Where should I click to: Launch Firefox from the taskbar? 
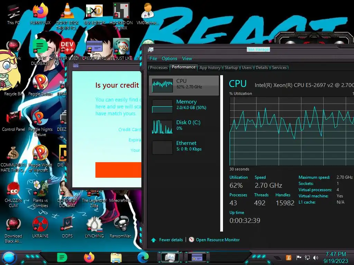(89, 257)
